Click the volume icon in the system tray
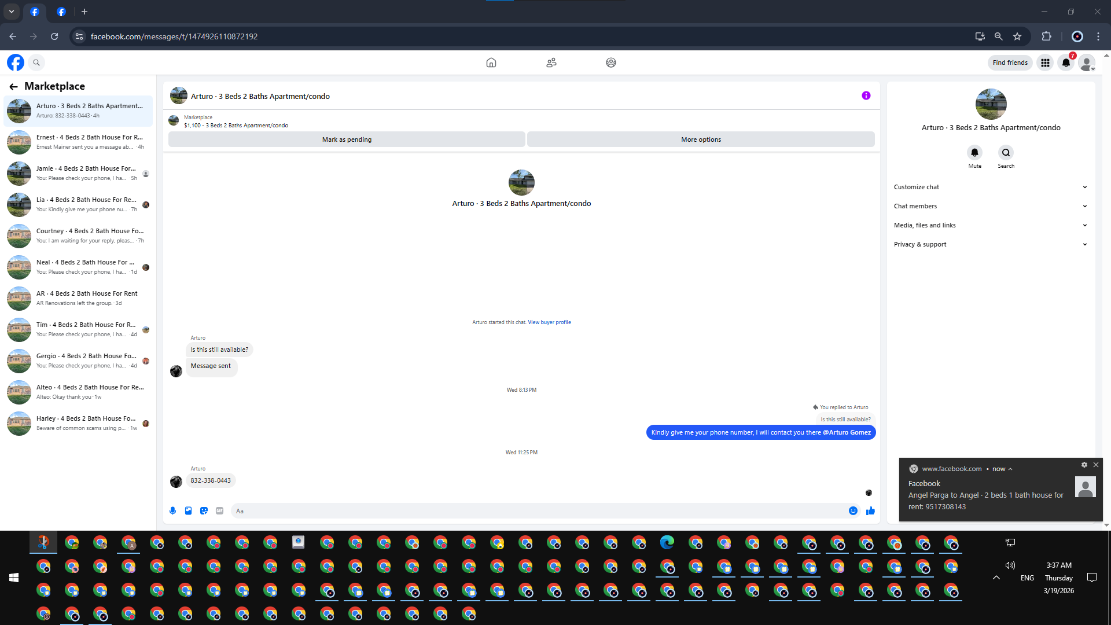The image size is (1111, 625). pos(1010,565)
